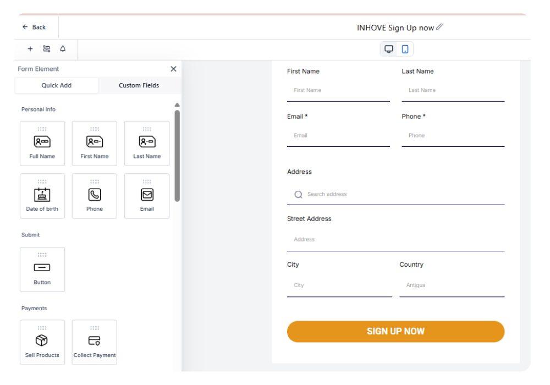550x385 pixels.
Task: Open the Country dropdown showing Antigua
Action: pos(452,285)
